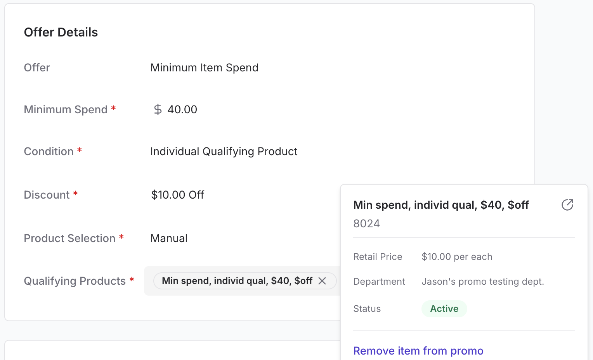Click the $10.00 per each retail price
Viewport: 593px width, 360px height.
click(x=457, y=257)
